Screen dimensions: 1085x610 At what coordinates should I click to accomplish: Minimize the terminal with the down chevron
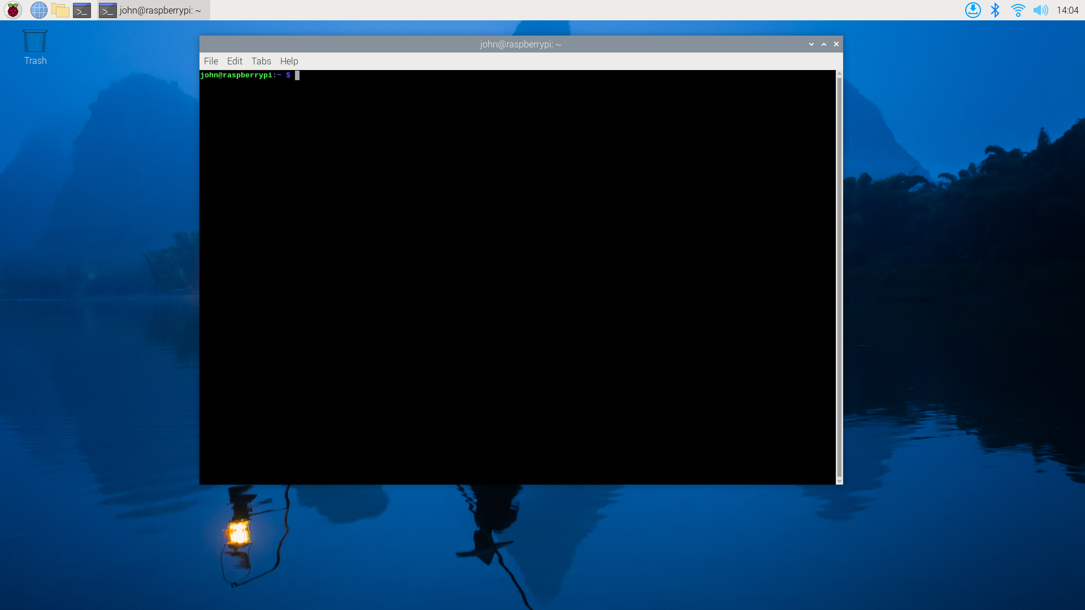point(811,44)
